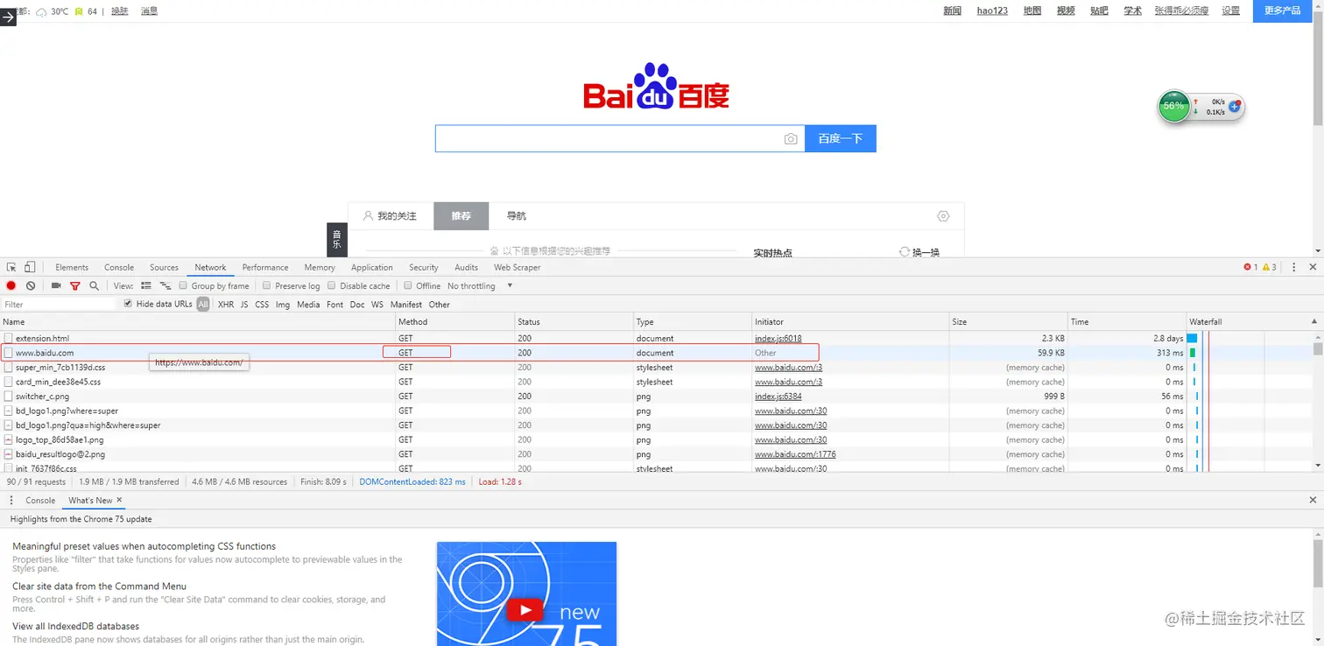Toggle the red filter funnel icon
Screen dimensions: 1324x646
75,285
